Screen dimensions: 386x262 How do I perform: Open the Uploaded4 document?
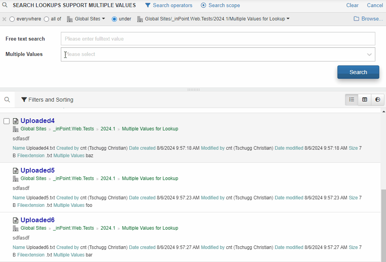[38, 121]
